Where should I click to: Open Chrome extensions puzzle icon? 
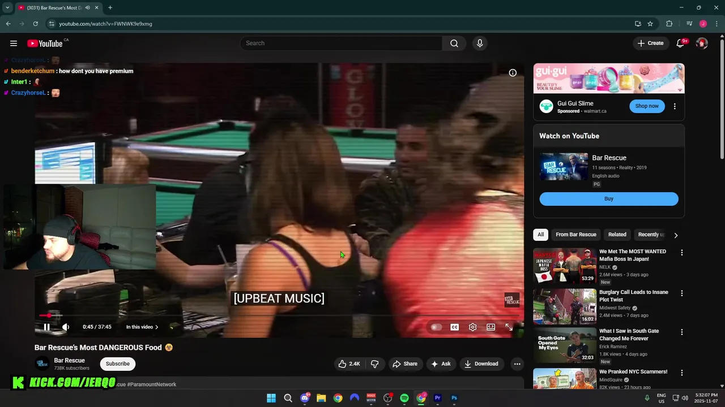[669, 24]
